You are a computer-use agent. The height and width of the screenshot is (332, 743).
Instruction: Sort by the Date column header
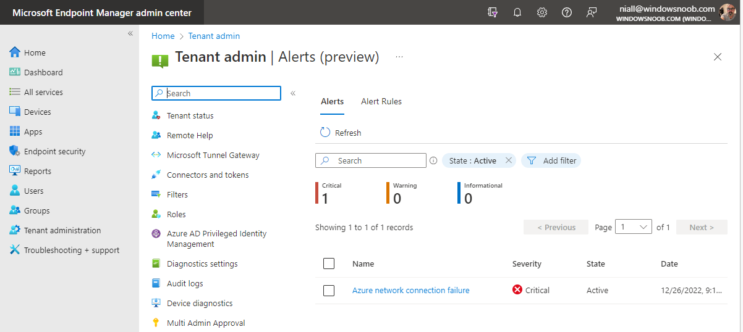[669, 264]
